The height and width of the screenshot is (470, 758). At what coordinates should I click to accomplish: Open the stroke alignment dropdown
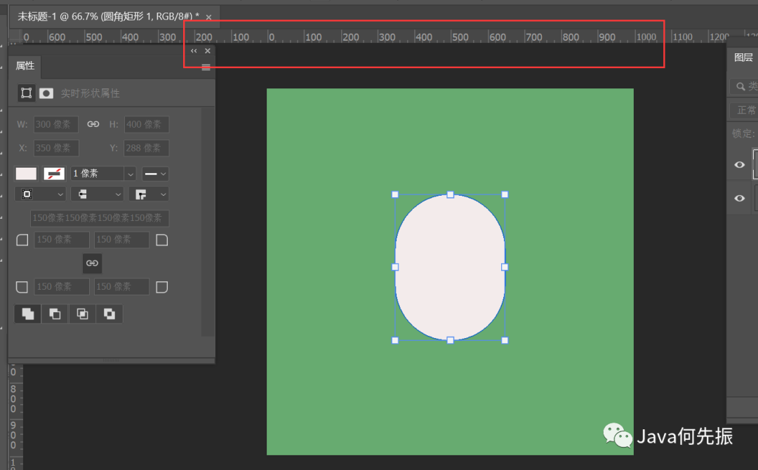[40, 194]
